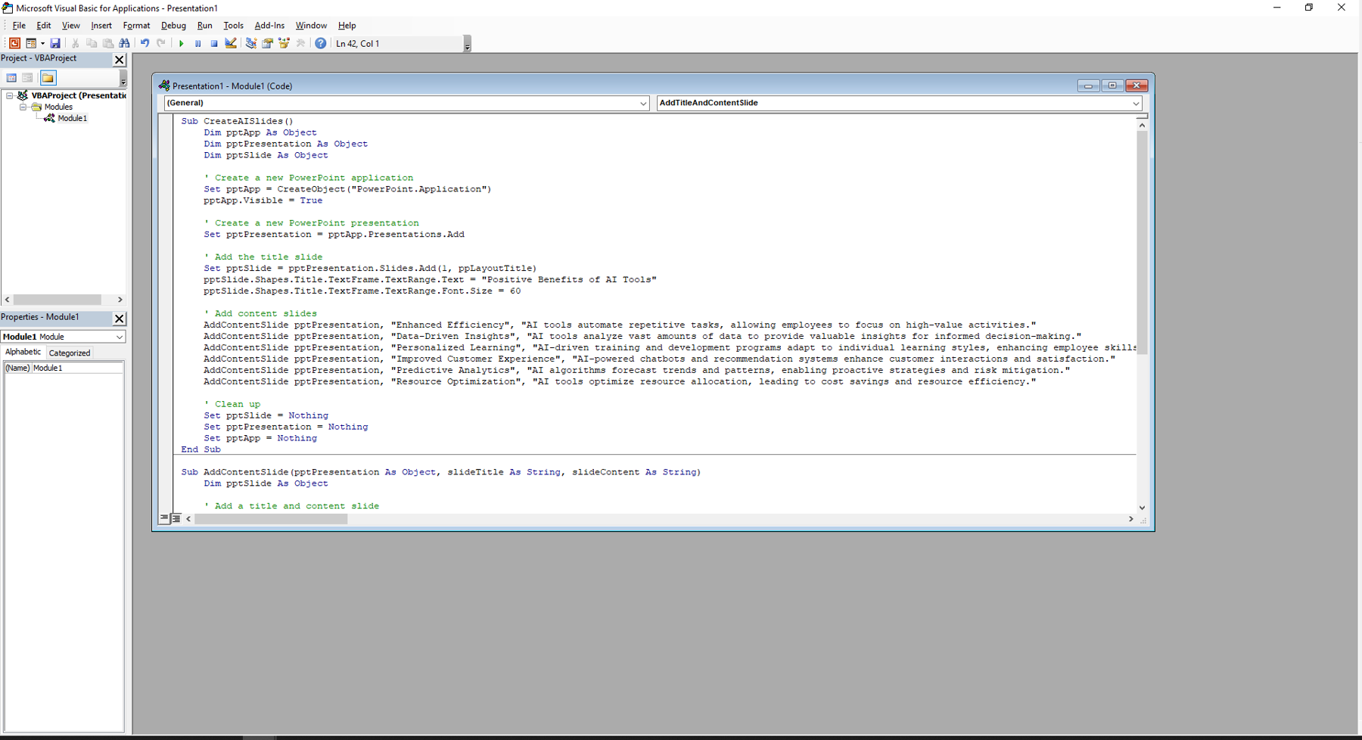The height and width of the screenshot is (740, 1362).
Task: Open Find with the binoculars icon
Action: (x=124, y=43)
